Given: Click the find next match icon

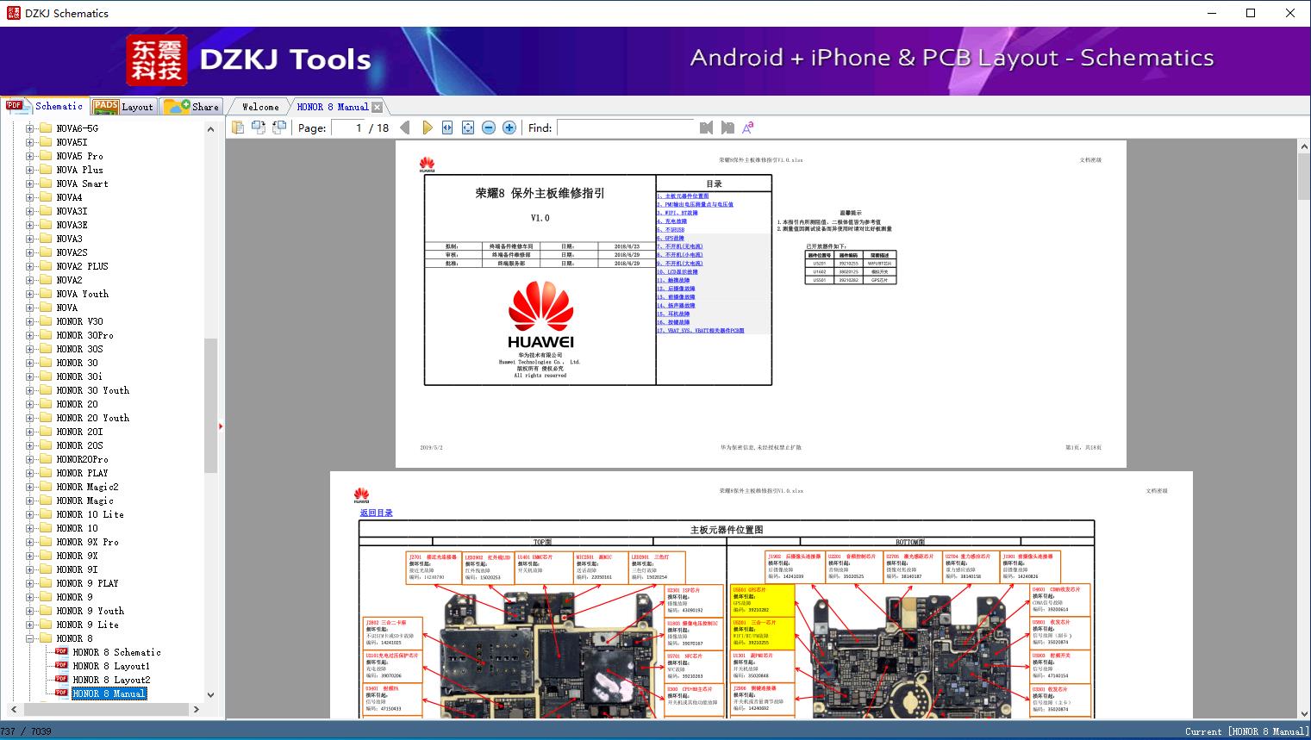Looking at the screenshot, I should (727, 127).
